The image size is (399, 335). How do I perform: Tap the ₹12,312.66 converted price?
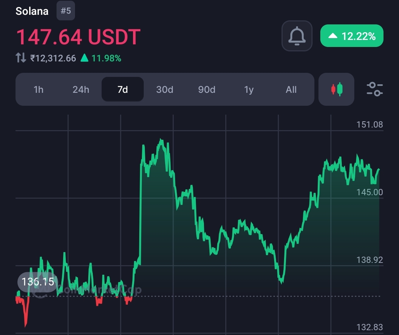[53, 58]
